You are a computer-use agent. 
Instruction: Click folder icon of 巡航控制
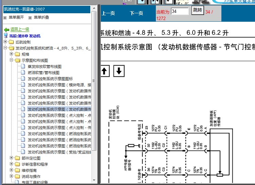coord(11,42)
